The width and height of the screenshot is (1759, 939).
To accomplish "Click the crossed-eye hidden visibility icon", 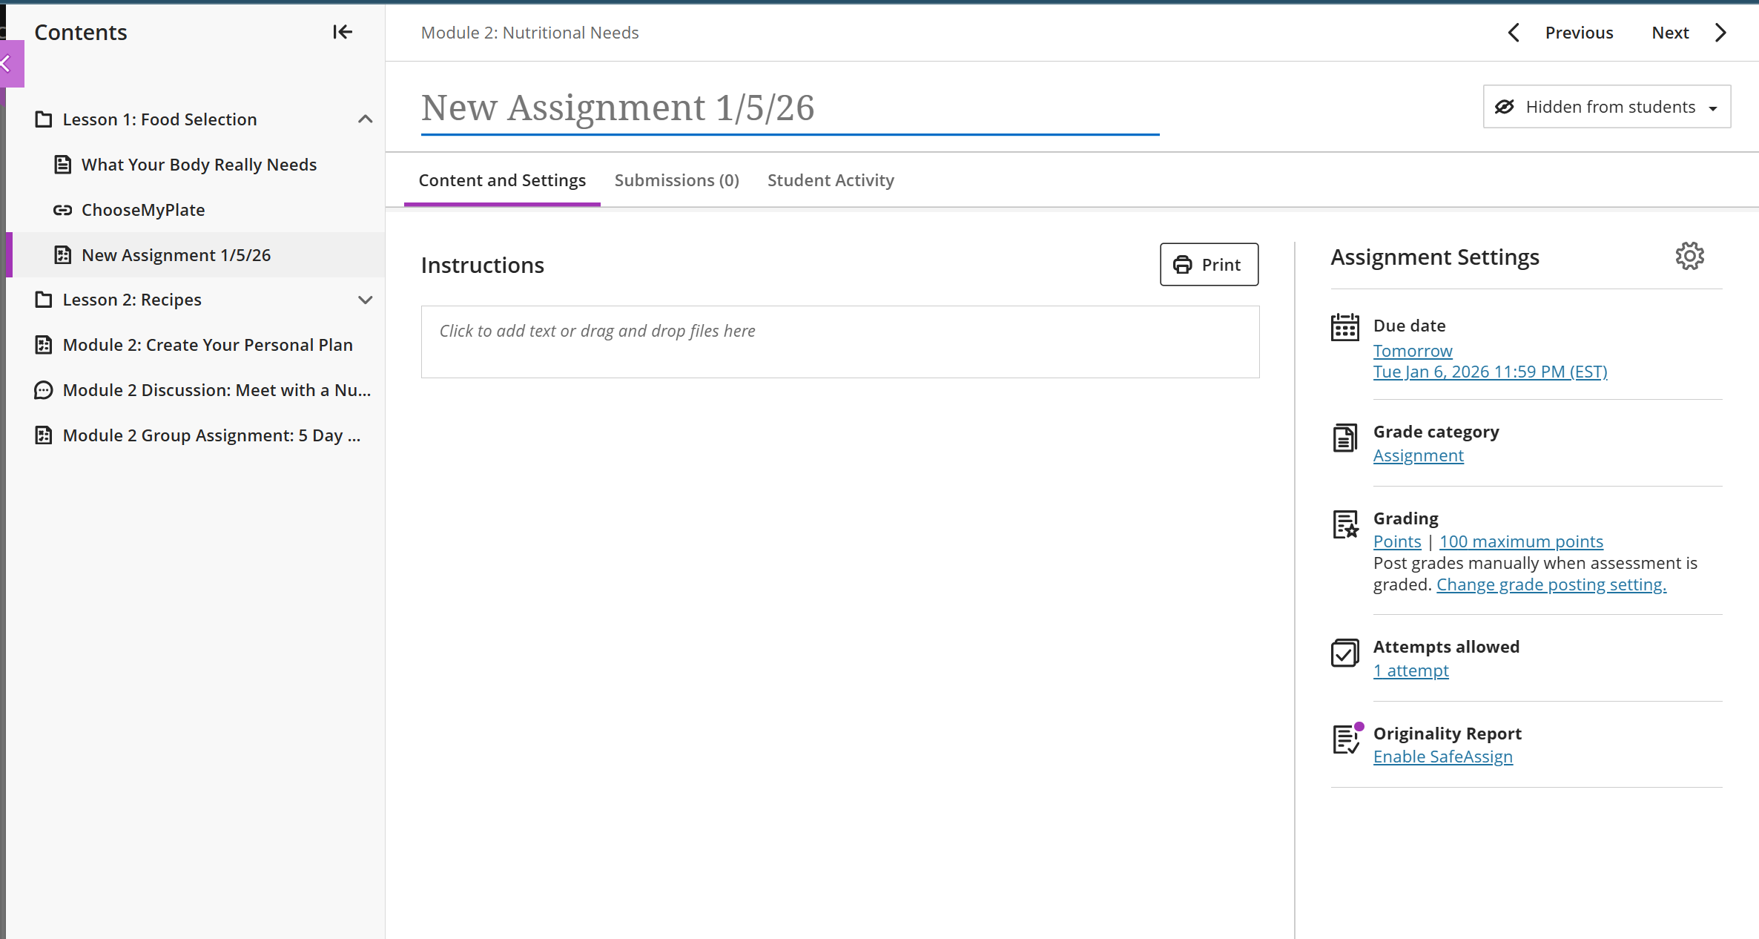I will pos(1505,107).
